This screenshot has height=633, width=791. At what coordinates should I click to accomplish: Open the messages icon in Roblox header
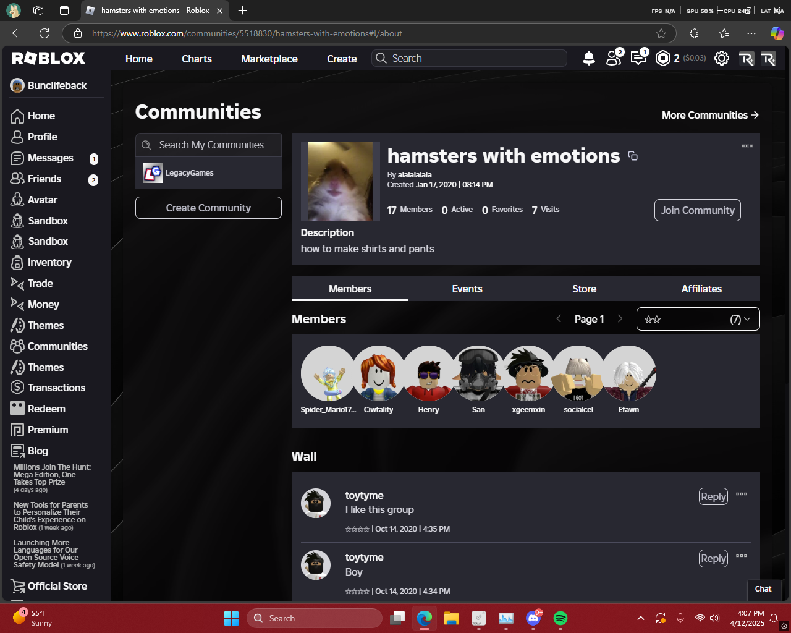pyautogui.click(x=638, y=57)
